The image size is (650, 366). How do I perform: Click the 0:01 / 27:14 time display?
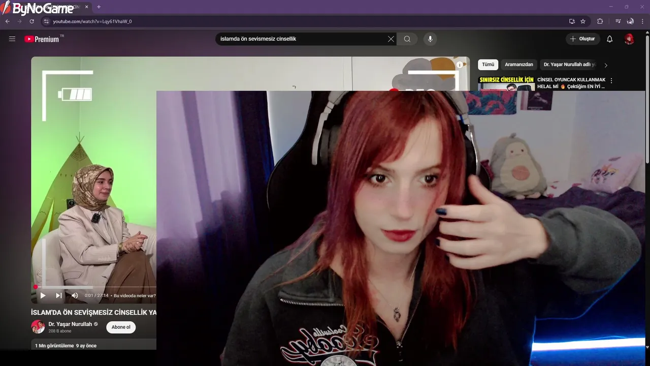(96, 295)
